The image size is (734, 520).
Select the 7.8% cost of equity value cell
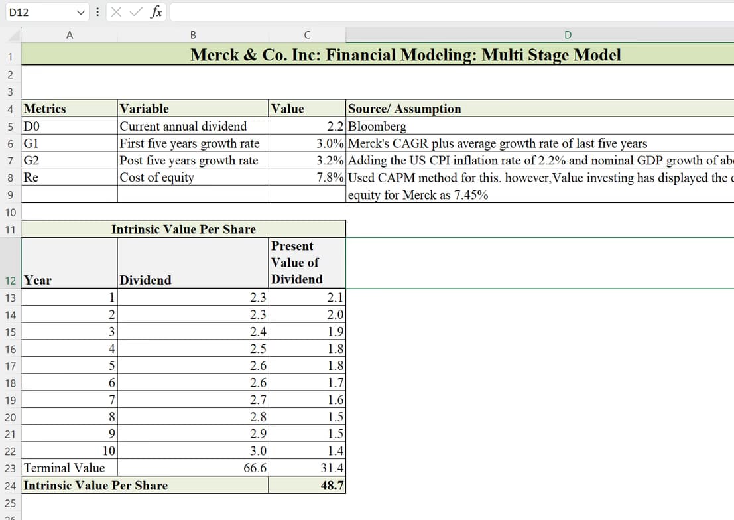[x=305, y=177]
